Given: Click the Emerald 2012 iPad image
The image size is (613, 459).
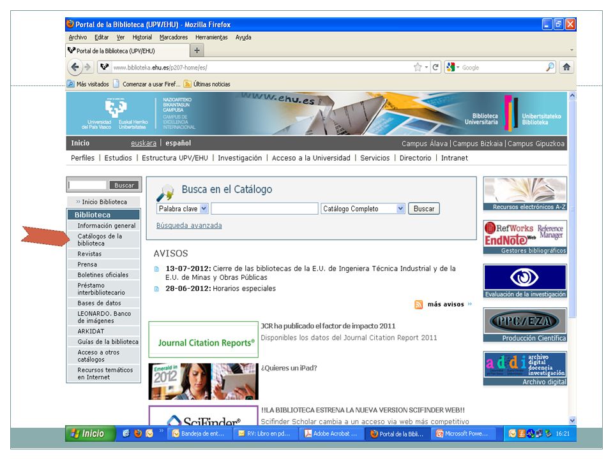Looking at the screenshot, I should [x=203, y=381].
